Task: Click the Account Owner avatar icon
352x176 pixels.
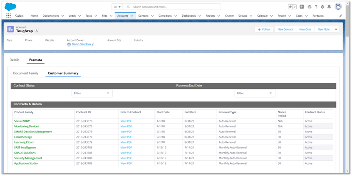Action: click(69, 44)
